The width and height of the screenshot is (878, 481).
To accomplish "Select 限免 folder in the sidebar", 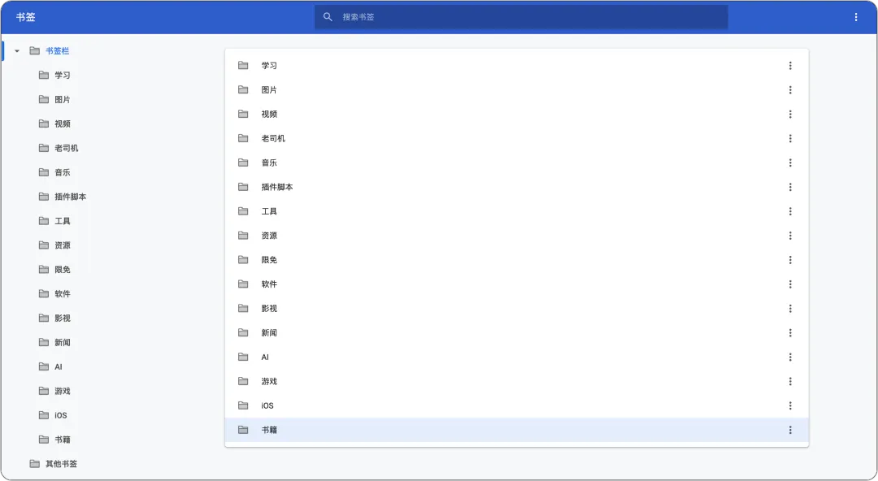I will pyautogui.click(x=62, y=269).
